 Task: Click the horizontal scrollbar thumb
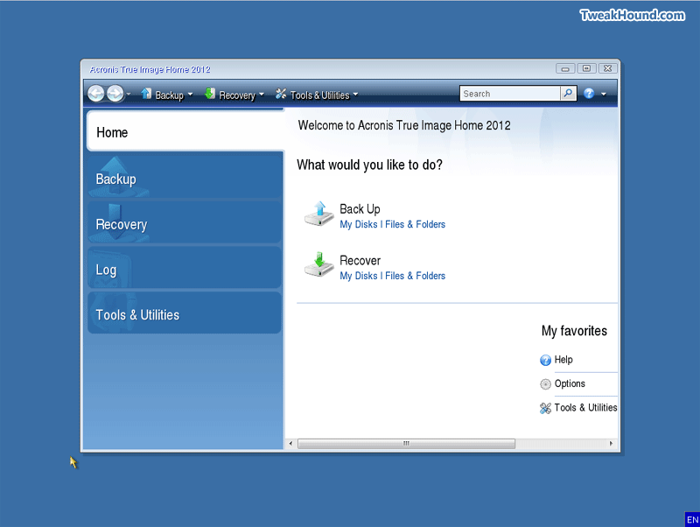(x=406, y=444)
